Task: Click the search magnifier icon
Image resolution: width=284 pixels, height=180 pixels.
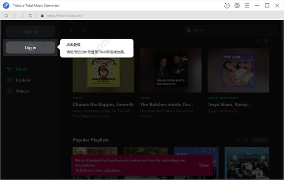Action: click(x=189, y=30)
